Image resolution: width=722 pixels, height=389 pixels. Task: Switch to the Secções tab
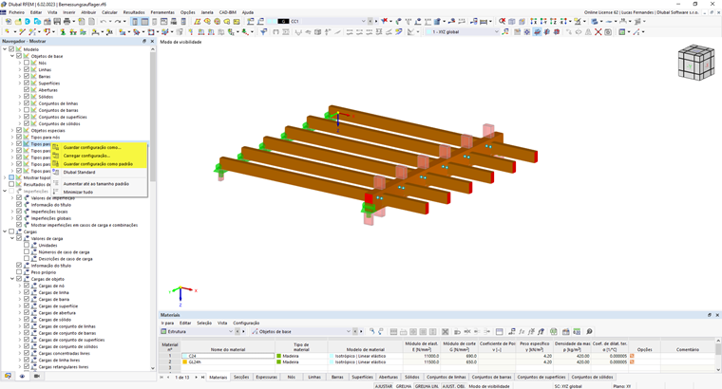click(241, 377)
